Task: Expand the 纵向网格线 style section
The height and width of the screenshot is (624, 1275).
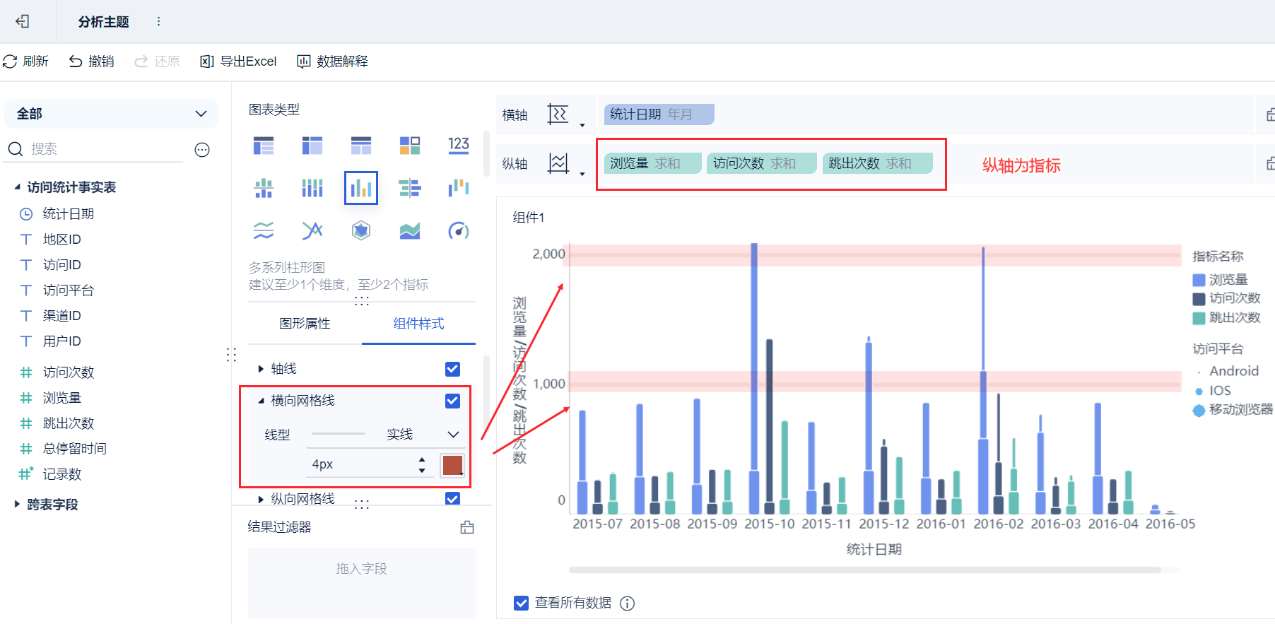Action: [x=261, y=499]
